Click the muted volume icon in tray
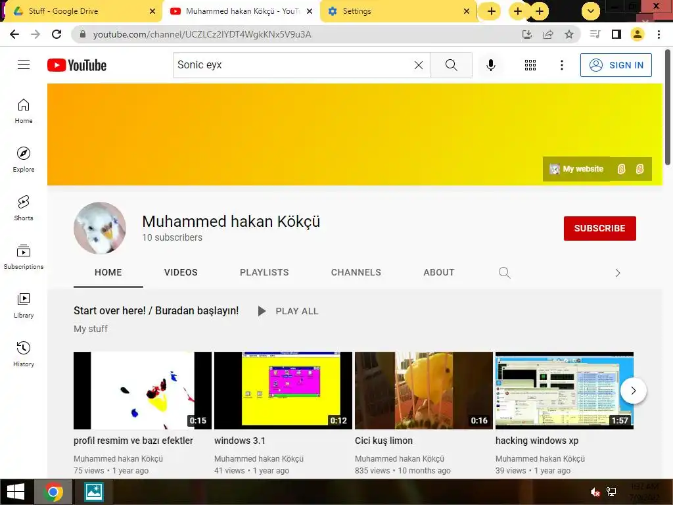 click(595, 492)
